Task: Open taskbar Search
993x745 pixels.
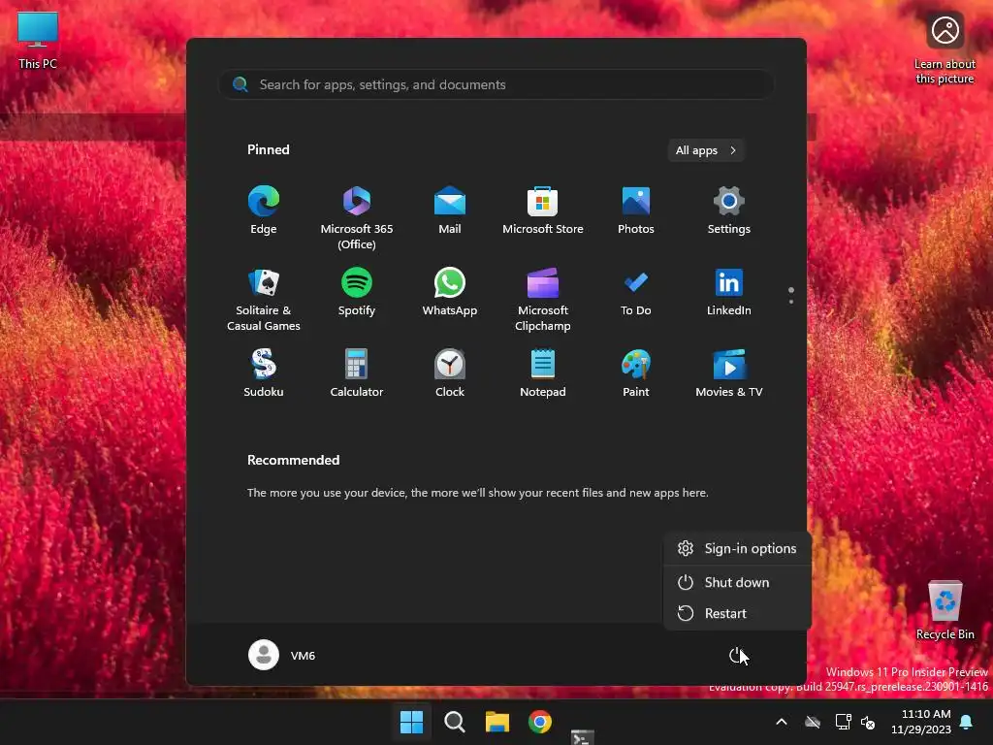Action: tap(454, 722)
